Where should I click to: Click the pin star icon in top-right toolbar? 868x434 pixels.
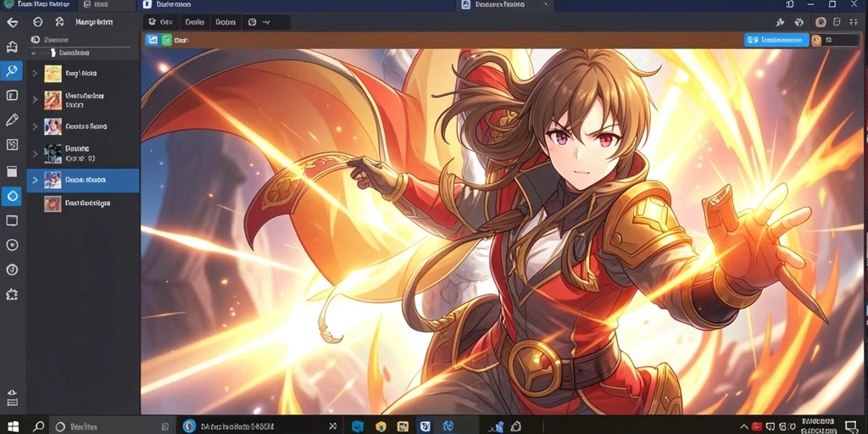coord(781,22)
